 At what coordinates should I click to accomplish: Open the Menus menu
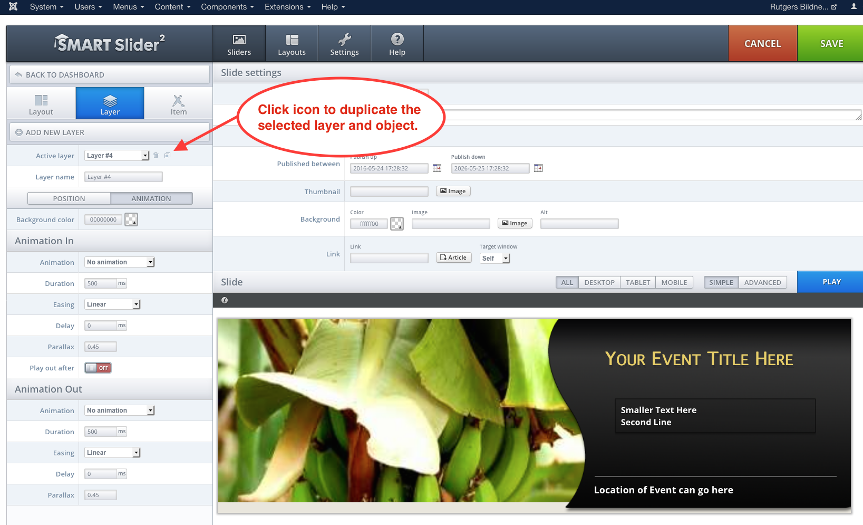click(x=129, y=7)
